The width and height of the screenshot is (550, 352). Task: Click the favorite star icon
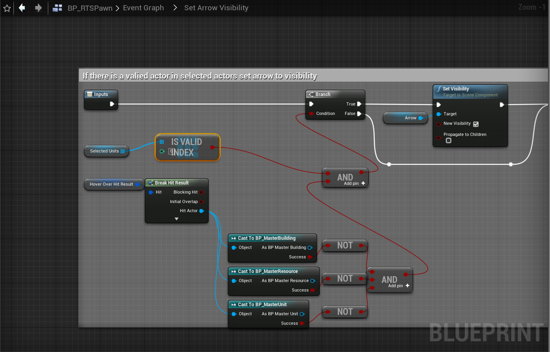(7, 8)
